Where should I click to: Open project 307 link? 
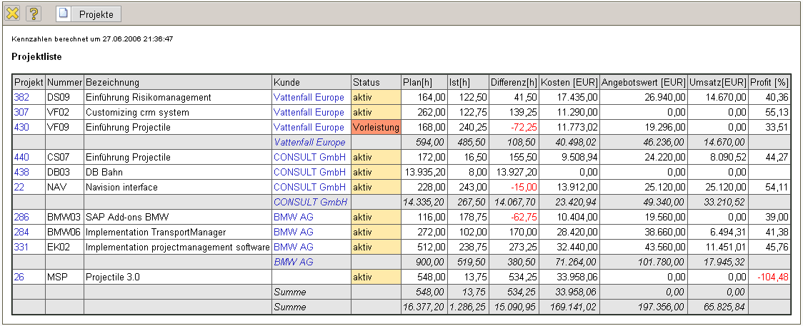point(21,112)
